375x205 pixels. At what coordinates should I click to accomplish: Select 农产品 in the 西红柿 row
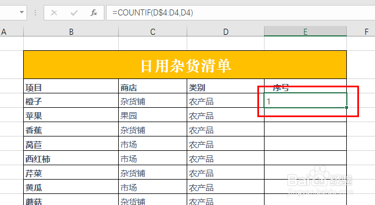225,158
